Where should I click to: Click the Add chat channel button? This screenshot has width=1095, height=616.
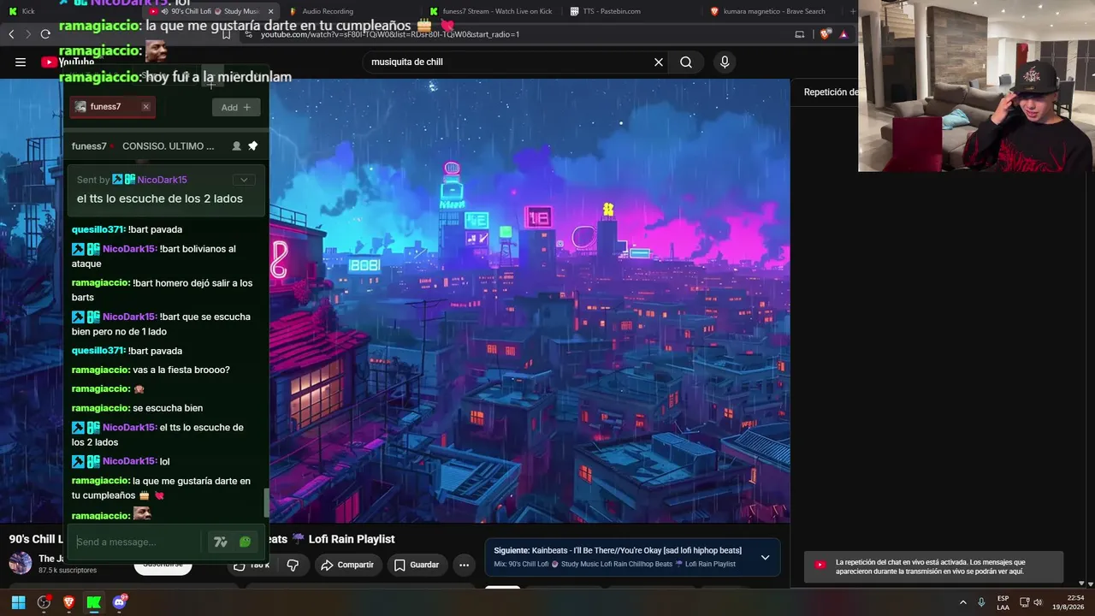pyautogui.click(x=236, y=107)
